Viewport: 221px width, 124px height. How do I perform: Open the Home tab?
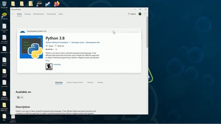19,14
